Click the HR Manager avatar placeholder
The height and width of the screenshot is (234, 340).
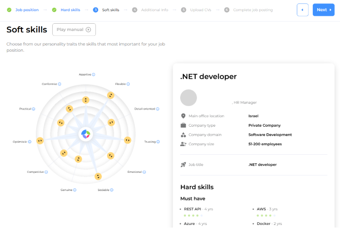pos(188,98)
